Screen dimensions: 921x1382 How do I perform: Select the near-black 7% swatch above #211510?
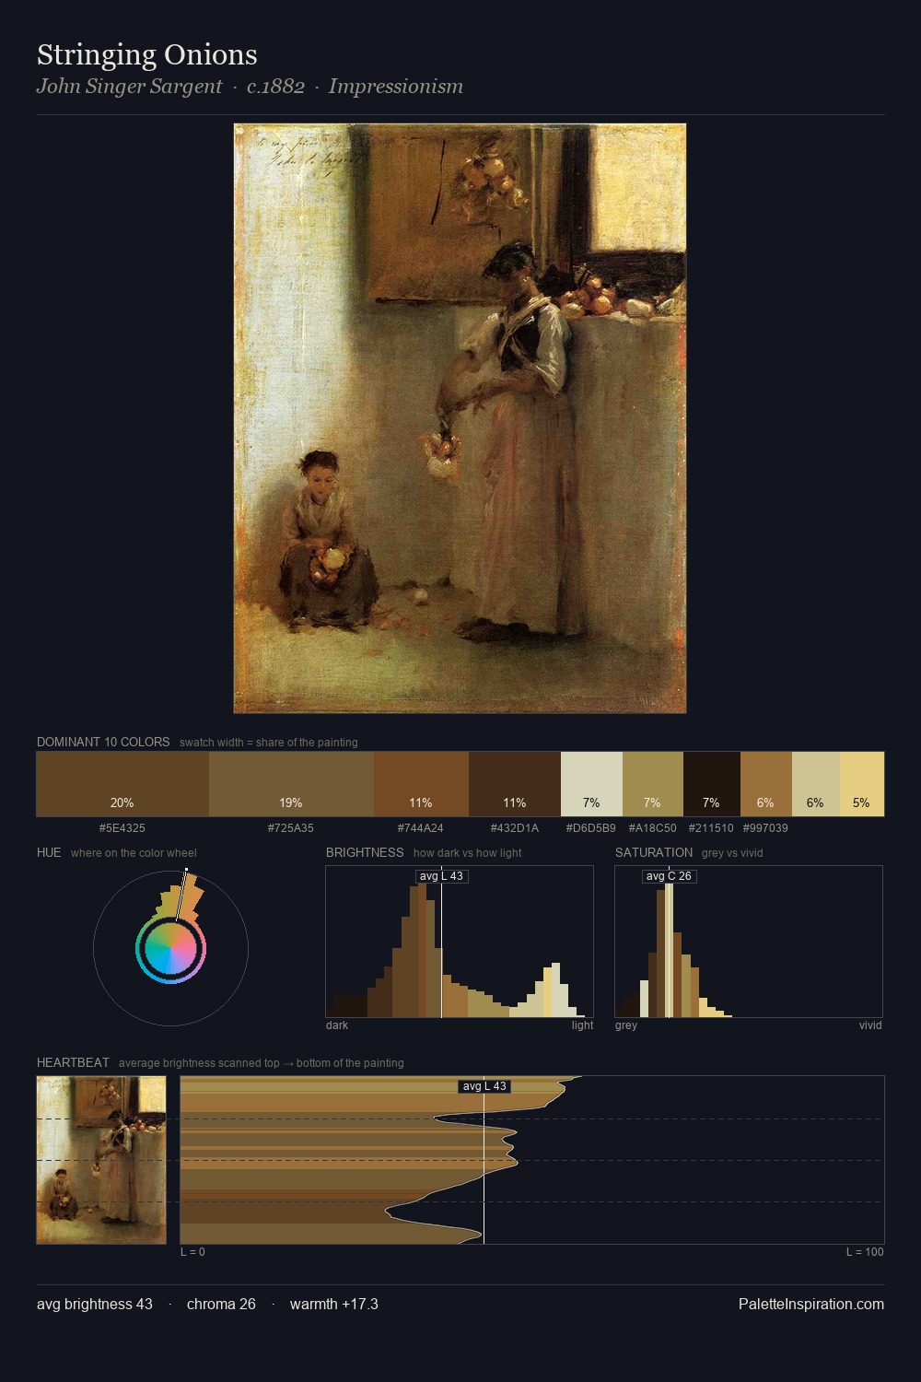[712, 784]
